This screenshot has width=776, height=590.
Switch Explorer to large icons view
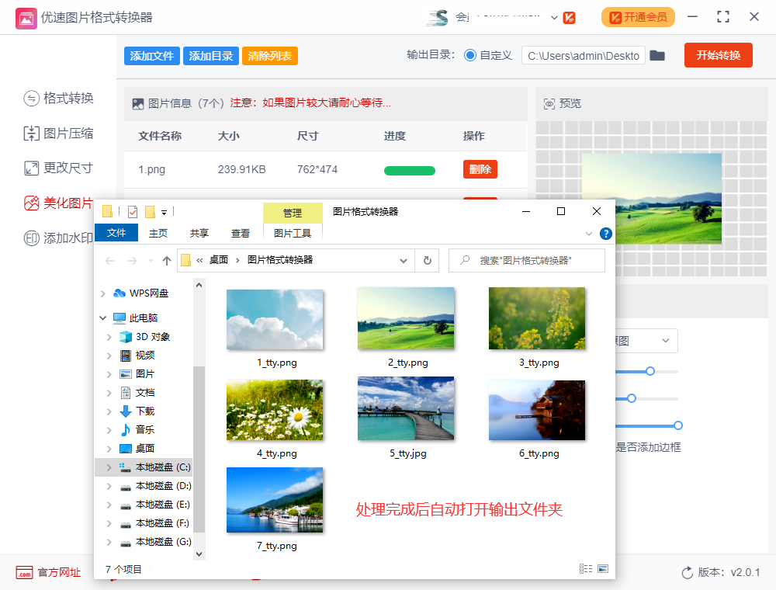point(602,567)
